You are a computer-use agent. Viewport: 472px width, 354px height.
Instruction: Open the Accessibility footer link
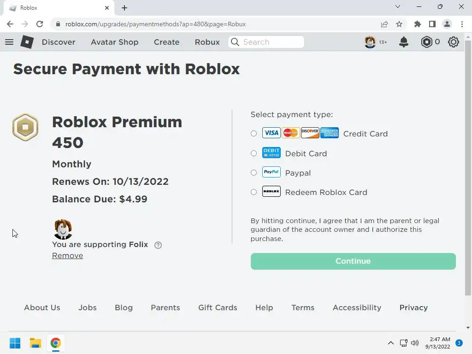coord(357,307)
